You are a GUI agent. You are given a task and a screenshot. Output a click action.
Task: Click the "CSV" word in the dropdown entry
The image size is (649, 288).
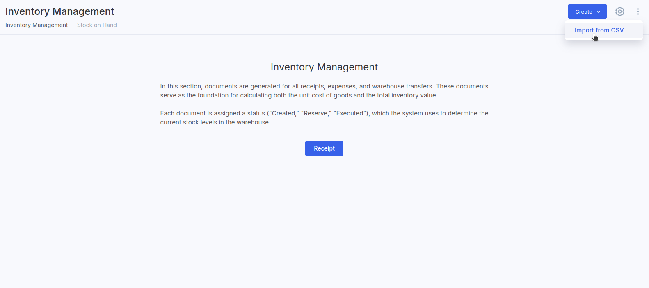(617, 30)
